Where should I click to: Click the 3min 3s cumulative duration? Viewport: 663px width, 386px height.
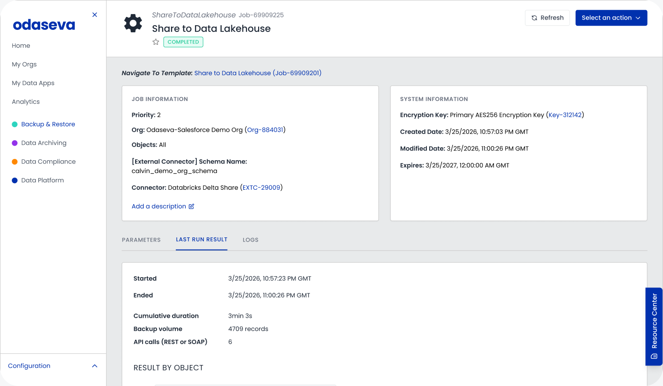point(240,316)
